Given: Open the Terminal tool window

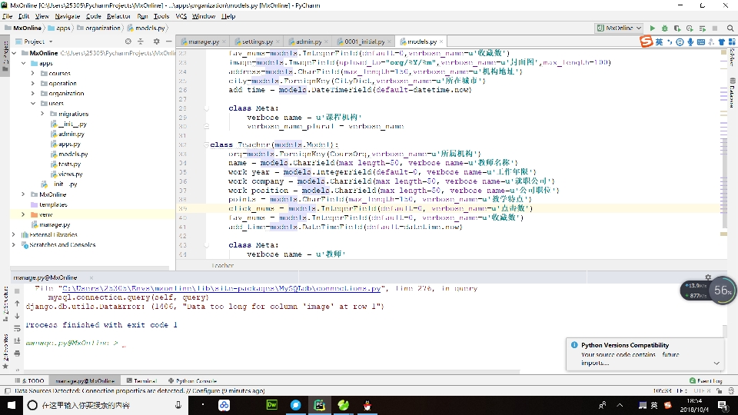Looking at the screenshot, I should tap(143, 380).
